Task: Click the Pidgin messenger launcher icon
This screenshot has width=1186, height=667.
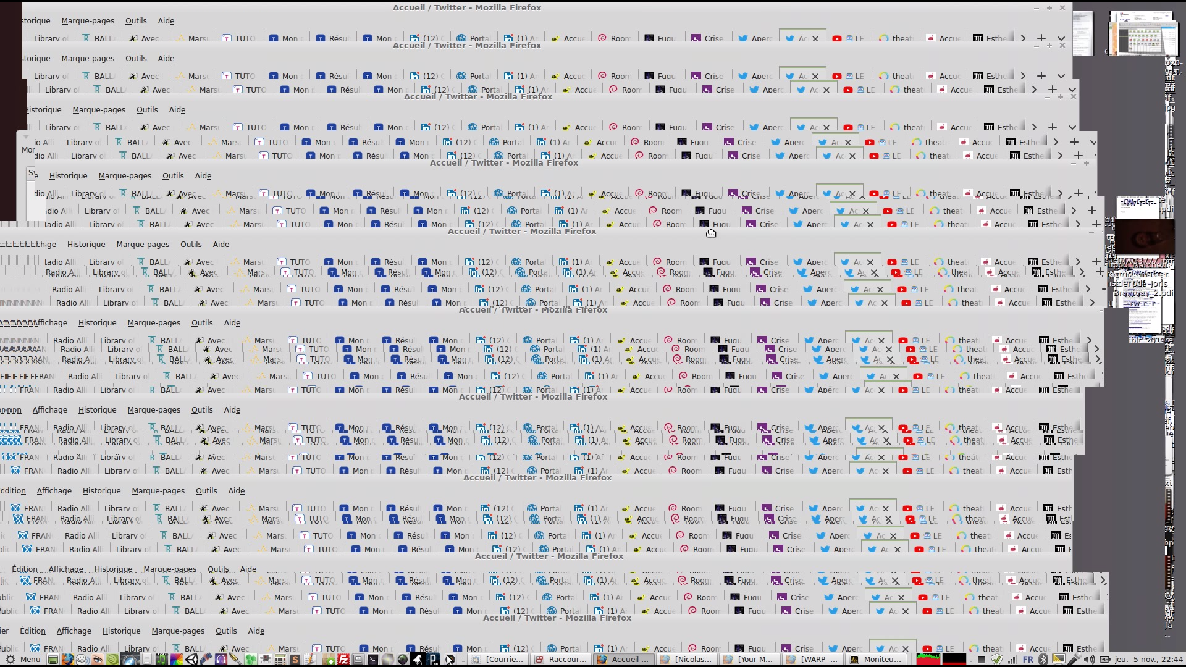Action: click(x=82, y=660)
